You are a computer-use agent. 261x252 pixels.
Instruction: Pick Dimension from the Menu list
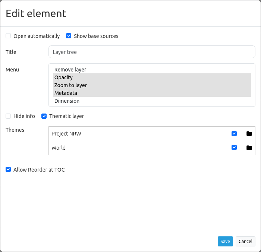(x=67, y=101)
